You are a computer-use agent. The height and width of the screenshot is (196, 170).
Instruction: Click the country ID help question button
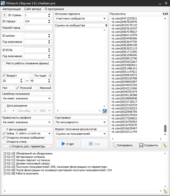click(4, 15)
